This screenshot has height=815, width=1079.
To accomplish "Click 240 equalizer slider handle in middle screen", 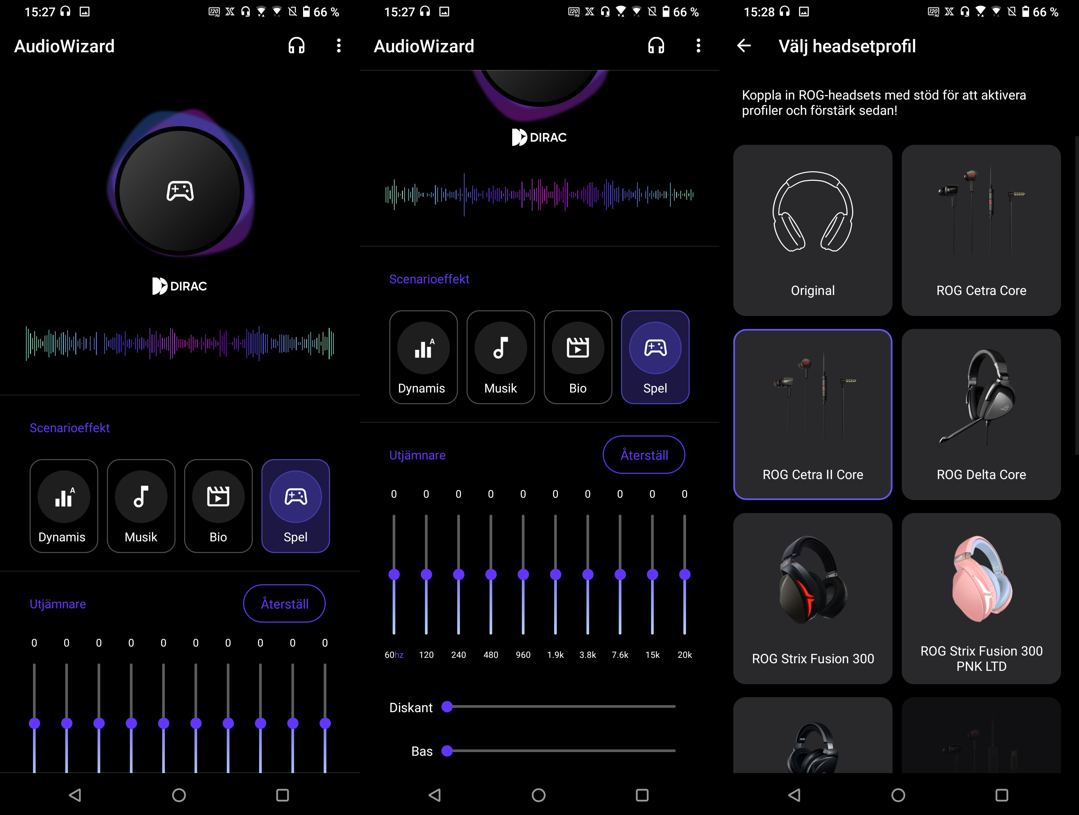I will pyautogui.click(x=459, y=575).
